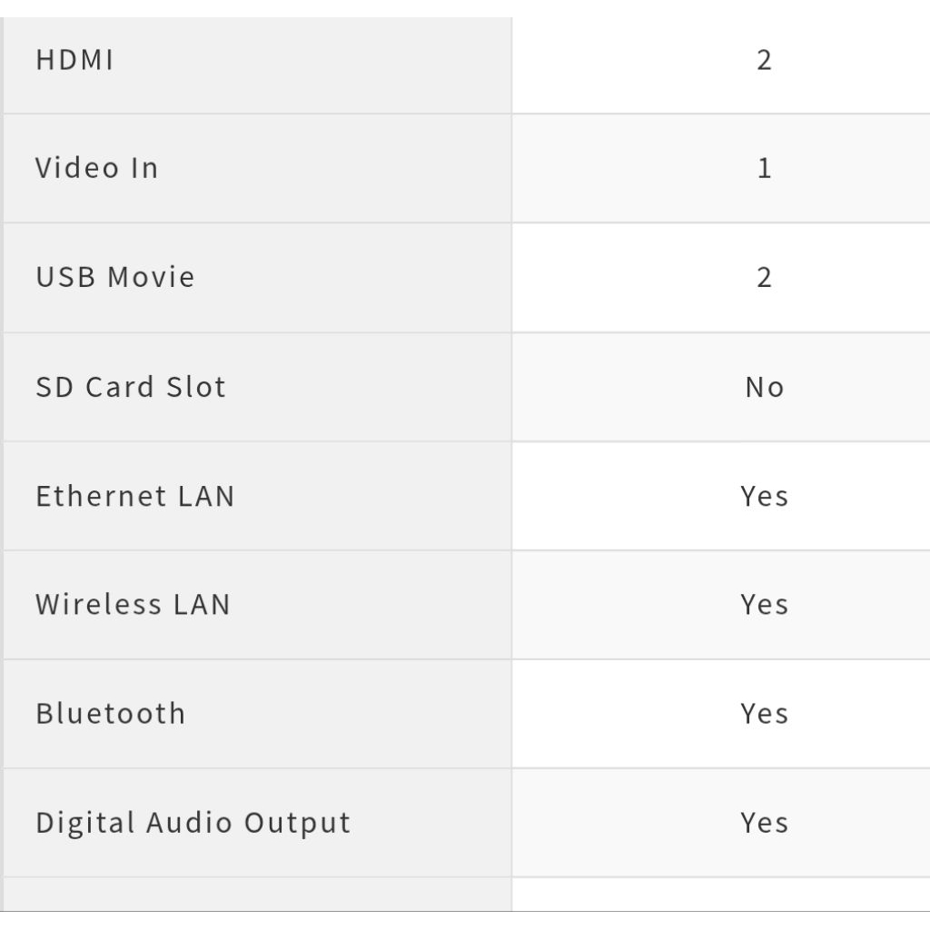The image size is (930, 930).
Task: Select the Yes value for Ethernet LAN
Action: click(x=764, y=496)
